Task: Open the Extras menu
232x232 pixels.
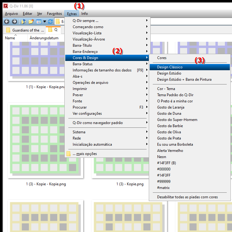Action: coord(72,14)
